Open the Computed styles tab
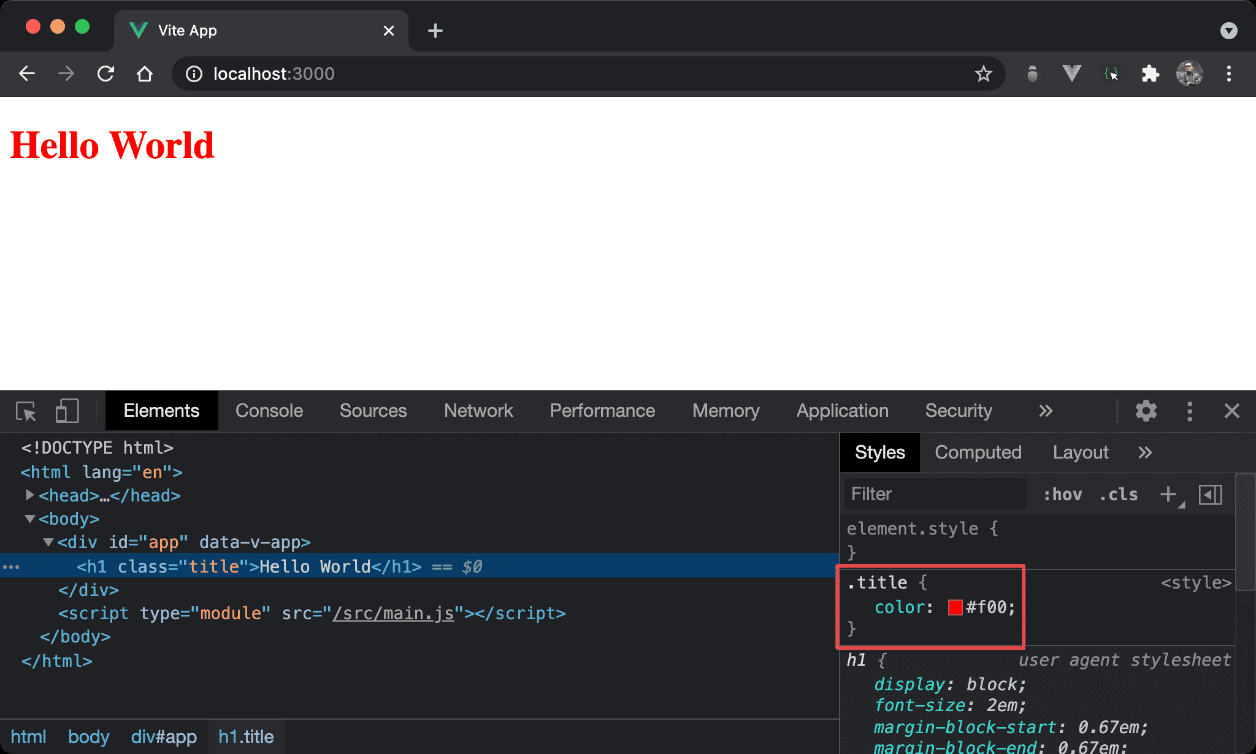The width and height of the screenshot is (1256, 754). pyautogui.click(x=978, y=452)
